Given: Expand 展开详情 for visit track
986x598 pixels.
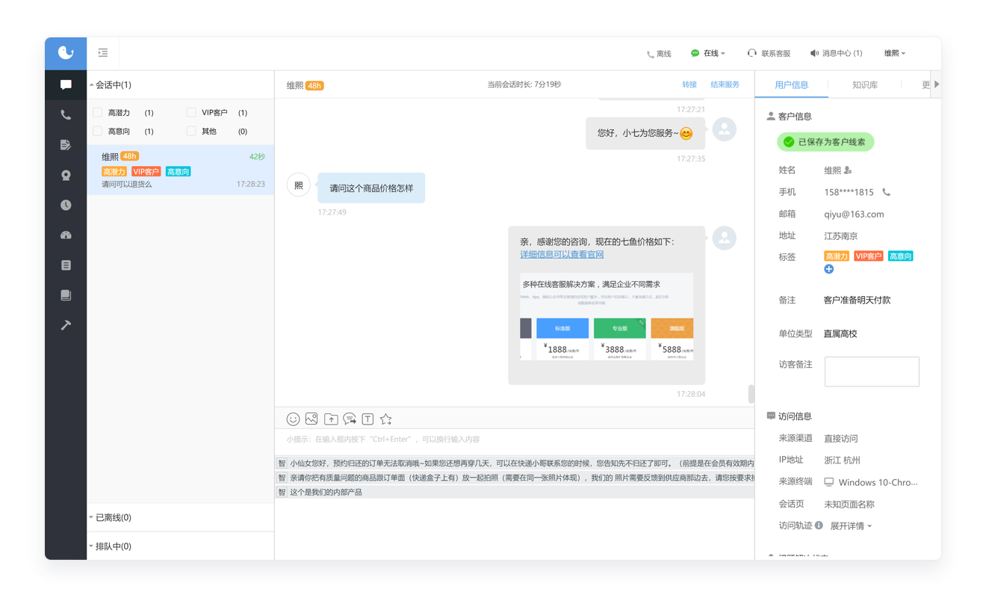Looking at the screenshot, I should click(x=851, y=526).
